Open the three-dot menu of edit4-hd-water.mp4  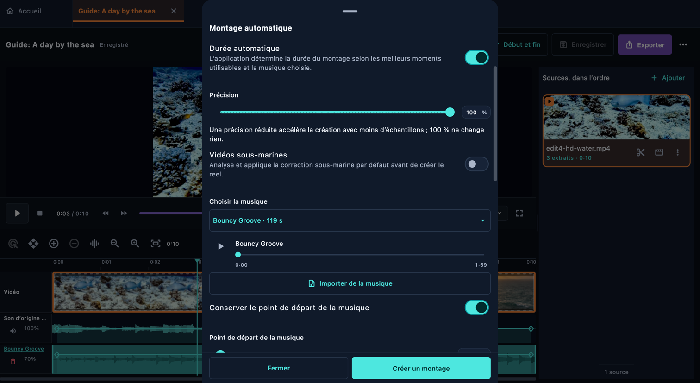click(x=678, y=152)
